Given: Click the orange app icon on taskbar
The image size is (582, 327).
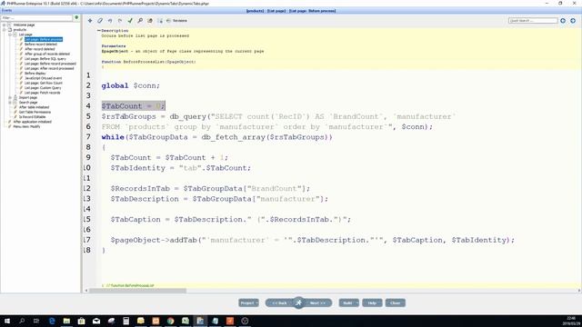Looking at the screenshot, I should pyautogui.click(x=230, y=321).
